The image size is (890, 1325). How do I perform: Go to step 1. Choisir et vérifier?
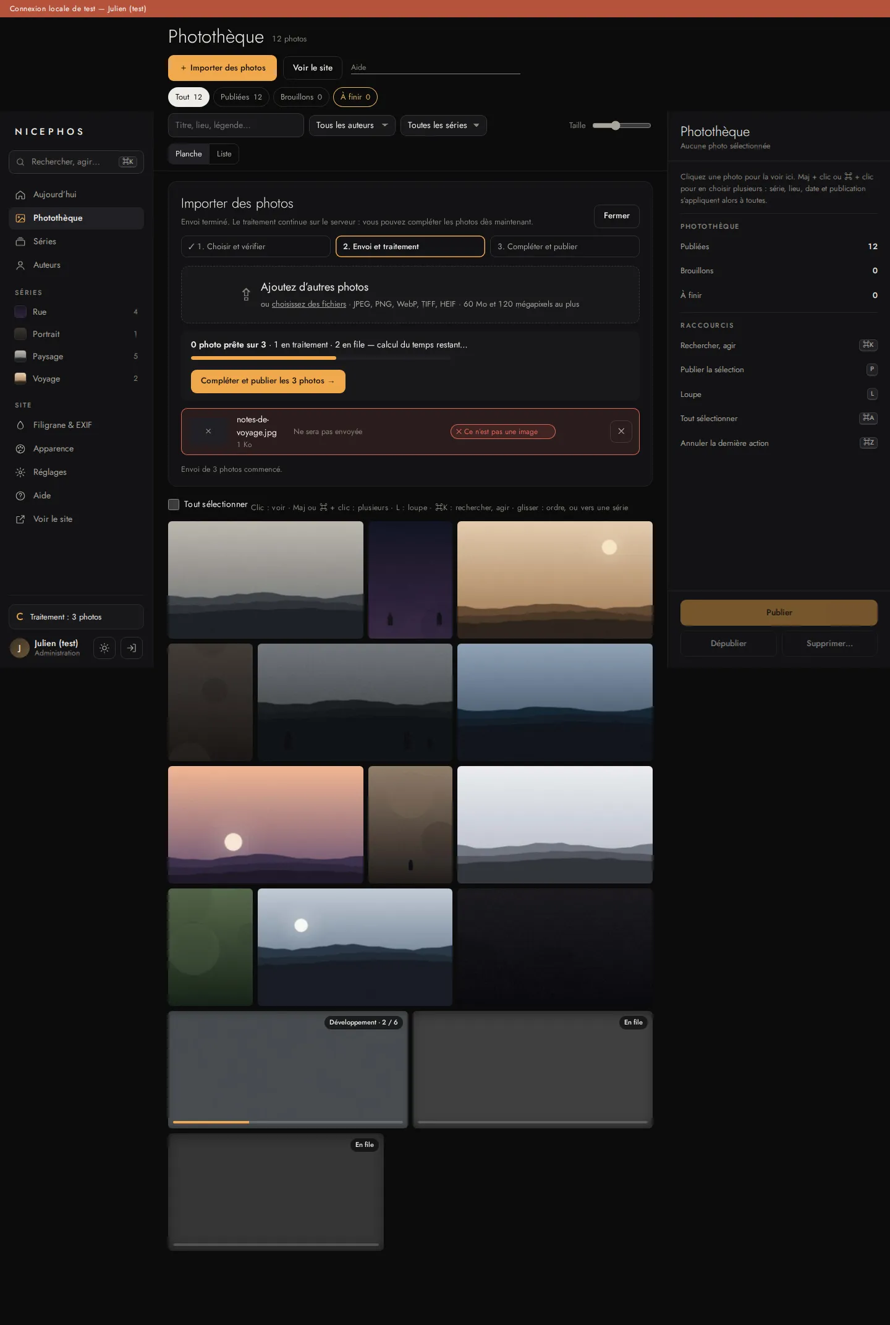[x=256, y=247]
